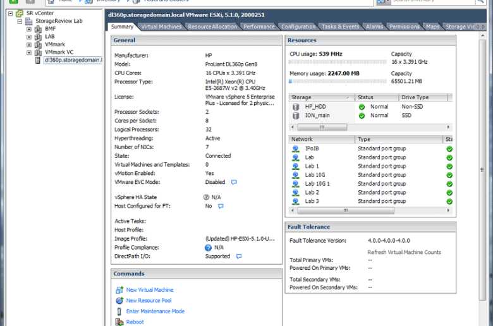Expand the VMmark cluster node
Image resolution: width=493 pixels, height=326 pixels.
(29, 45)
